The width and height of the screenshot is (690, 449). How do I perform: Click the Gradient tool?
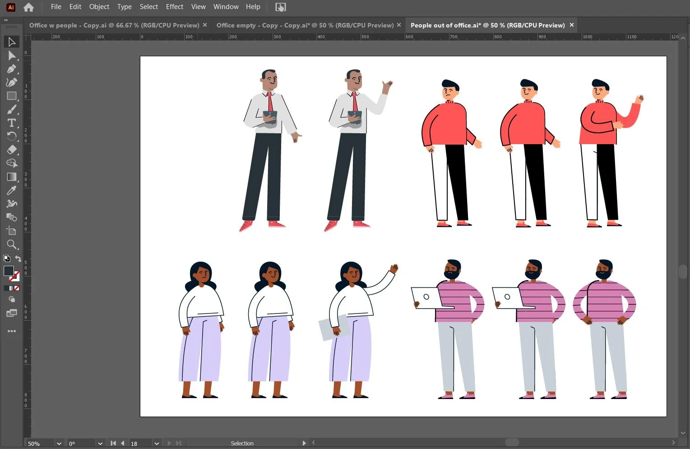(x=12, y=177)
